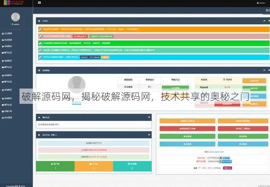Image resolution: width=270 pixels, height=187 pixels.
Task: Open QQ管理 in the sidebar
Action: [7, 33]
